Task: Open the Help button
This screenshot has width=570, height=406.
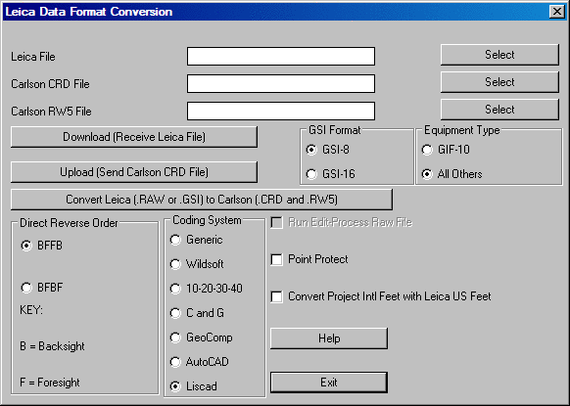Action: point(329,338)
